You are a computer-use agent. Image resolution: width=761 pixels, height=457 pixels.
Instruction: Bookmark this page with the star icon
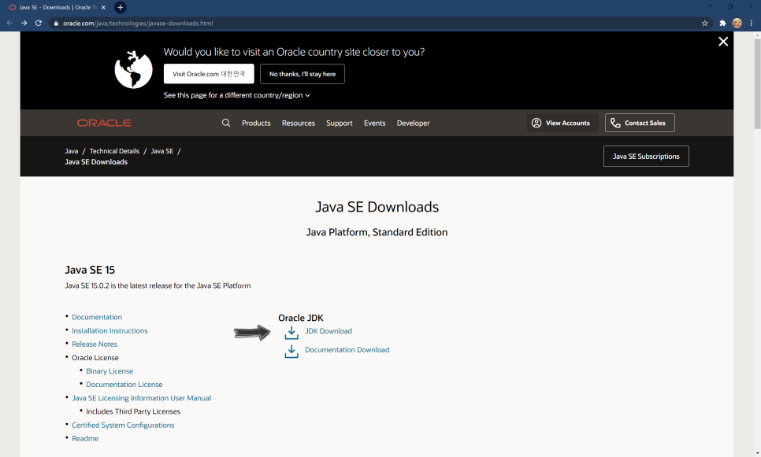tap(705, 24)
